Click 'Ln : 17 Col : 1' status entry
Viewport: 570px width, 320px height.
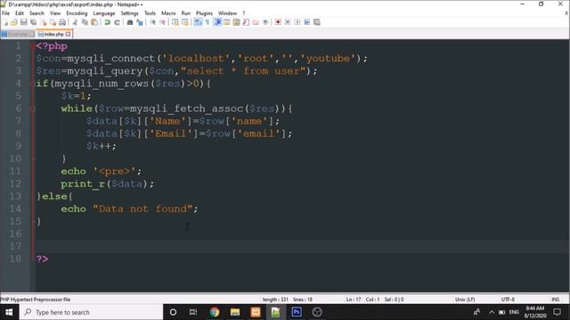[x=362, y=300]
